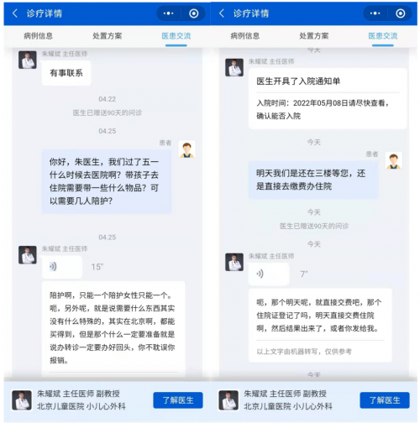Open 处置方案 tab on right screen
Viewport: 420px width, 423px height.
point(314,36)
